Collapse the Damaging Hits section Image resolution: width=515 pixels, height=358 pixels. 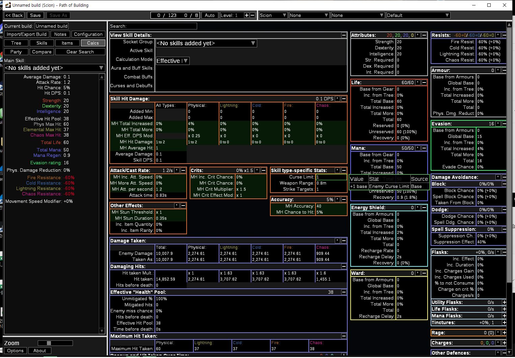tap(344, 266)
